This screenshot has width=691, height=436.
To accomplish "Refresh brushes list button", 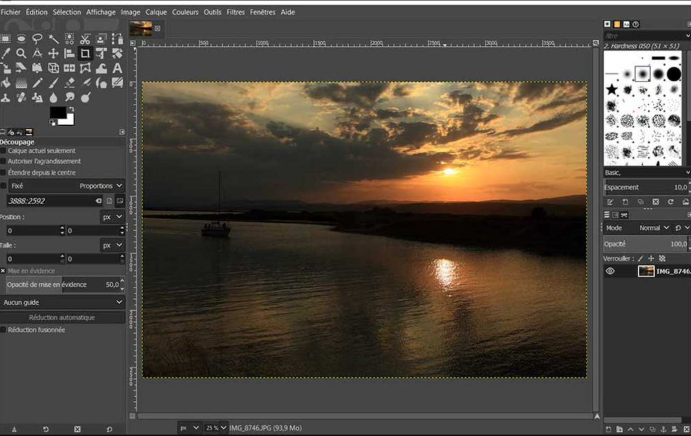I will (671, 202).
